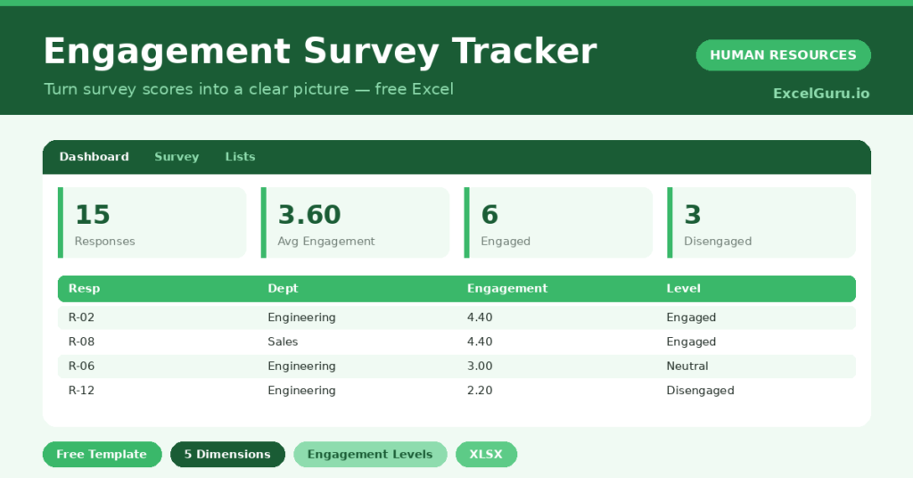Click the Engagement Levels pill
The width and height of the screenshot is (913, 478).
[370, 454]
